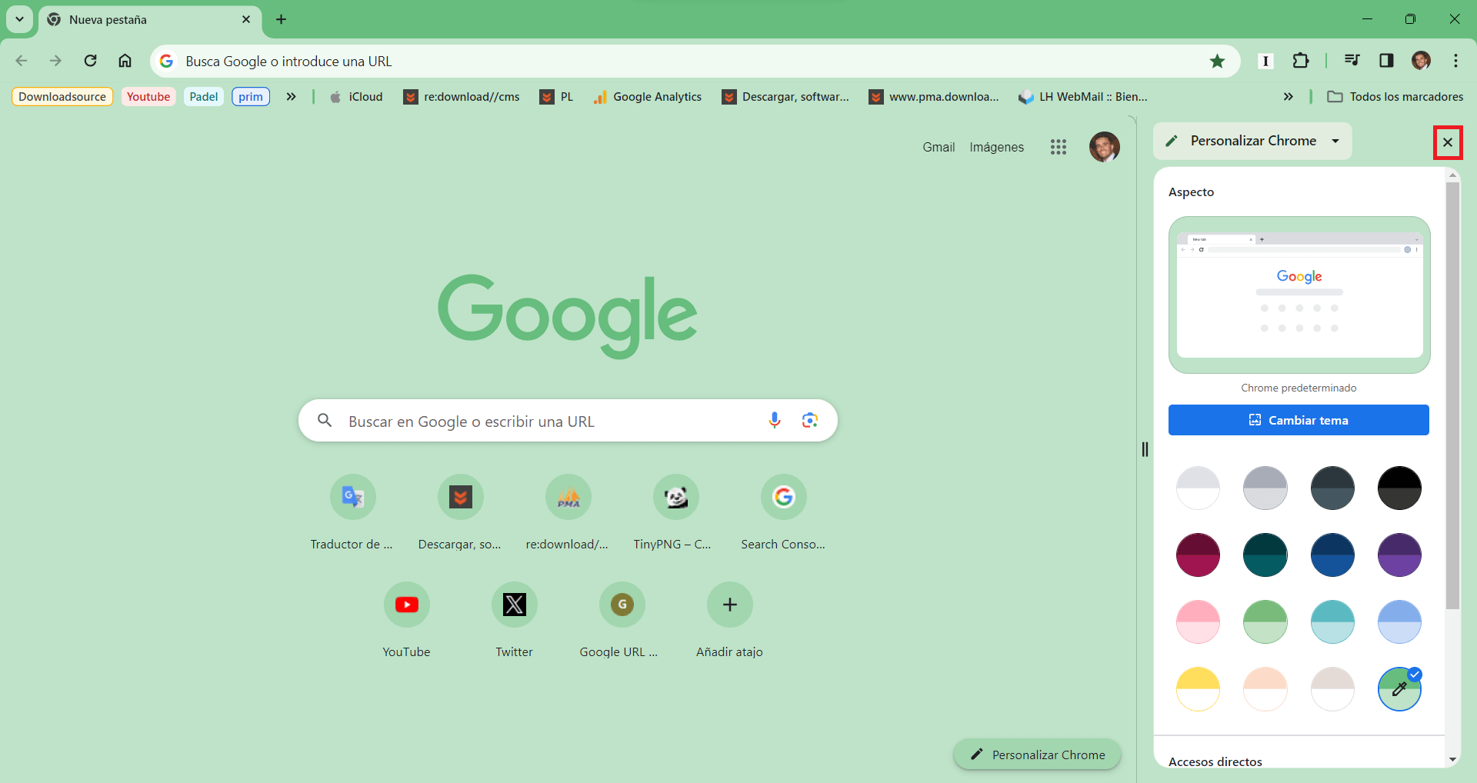This screenshot has height=783, width=1477.
Task: Open the TinyPNG shortcut
Action: pyautogui.click(x=675, y=512)
